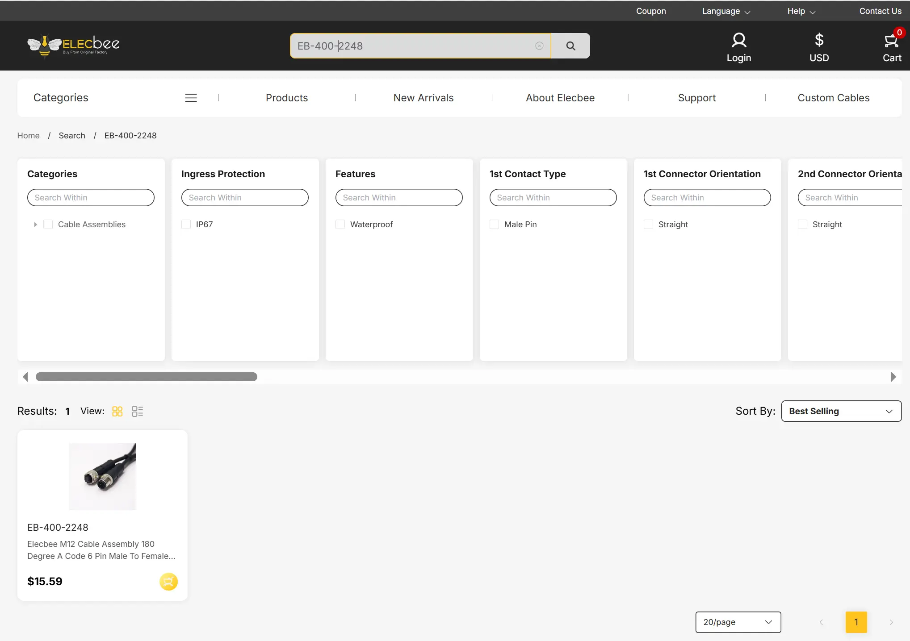The width and height of the screenshot is (910, 641).
Task: Go to next results page
Action: pos(891,622)
